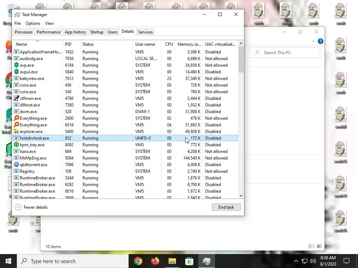Image resolution: width=358 pixels, height=268 pixels.
Task: Click the Registry process icon
Action: (x=16, y=171)
